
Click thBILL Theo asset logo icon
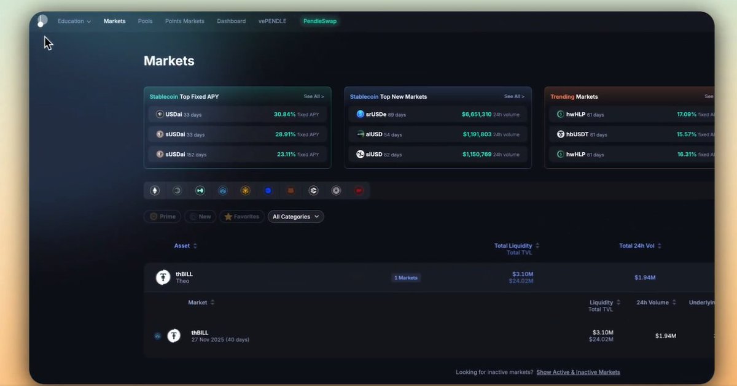point(163,277)
